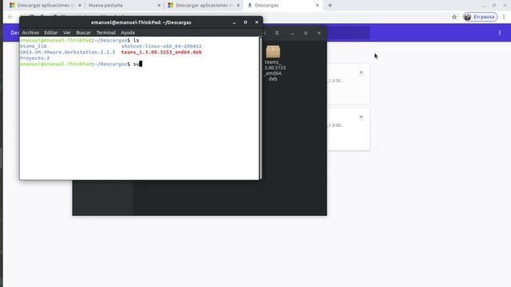Close the second Descargar aplicaciones tab

click(238, 6)
